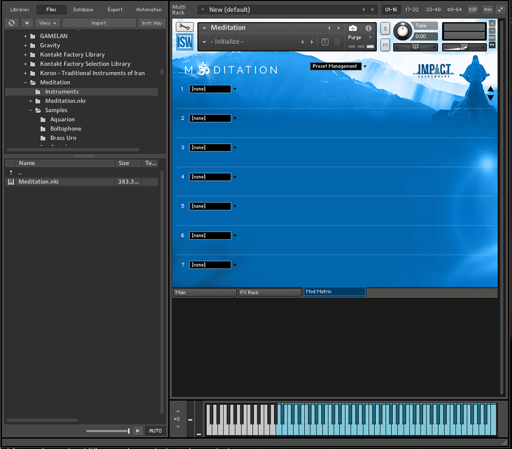
Task: Open the View dropdown in the browser
Action: coord(47,23)
